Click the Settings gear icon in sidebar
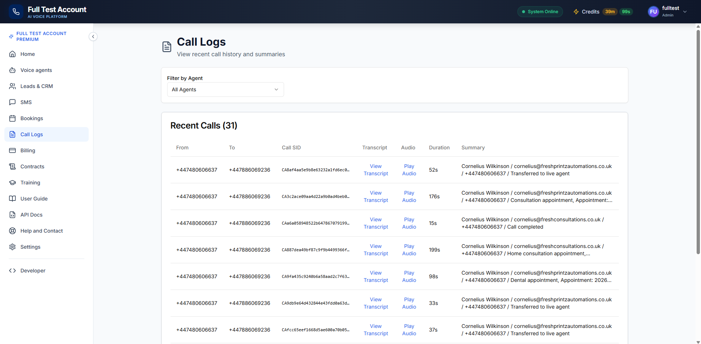The width and height of the screenshot is (701, 344). [12, 247]
